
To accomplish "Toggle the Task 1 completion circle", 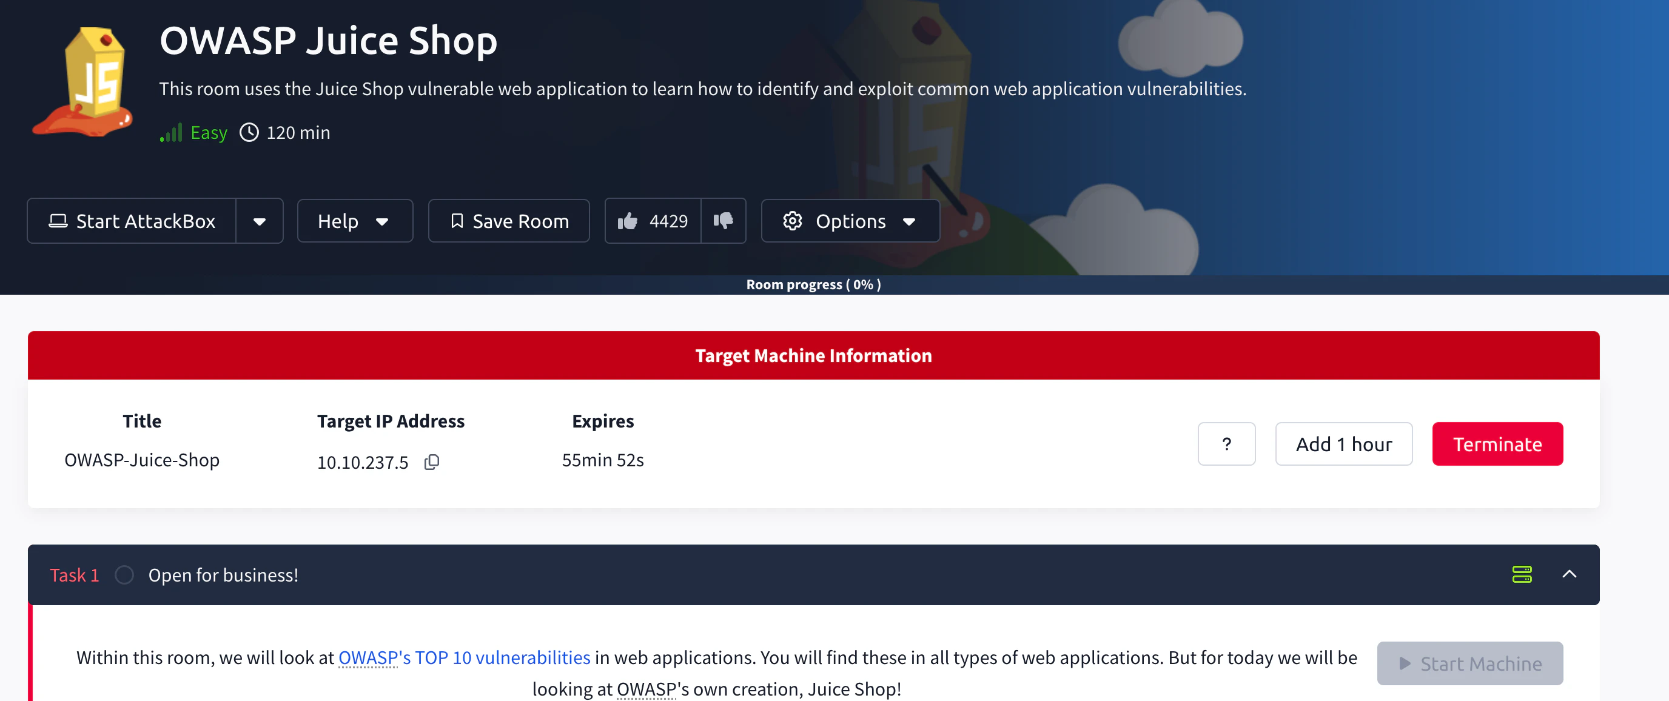I will (x=124, y=575).
